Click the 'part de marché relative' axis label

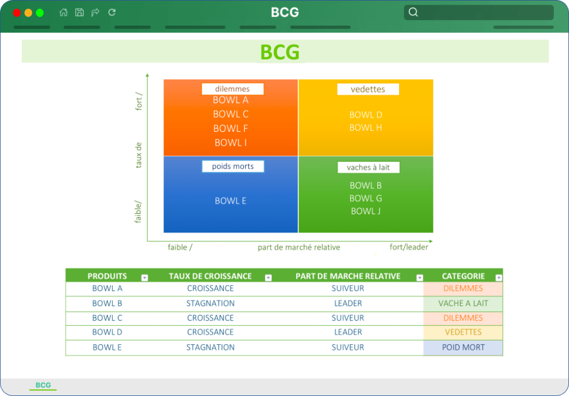click(299, 247)
